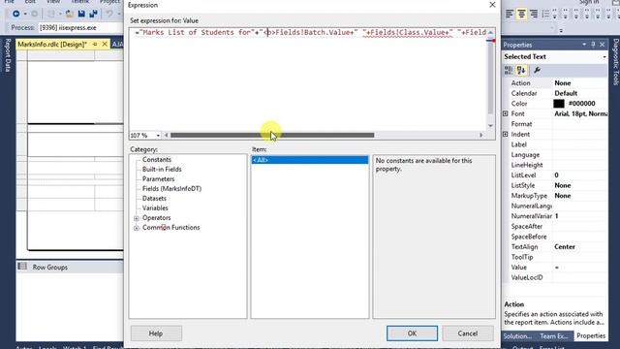The height and width of the screenshot is (349, 620).
Task: Click the OK button
Action: pyautogui.click(x=412, y=333)
